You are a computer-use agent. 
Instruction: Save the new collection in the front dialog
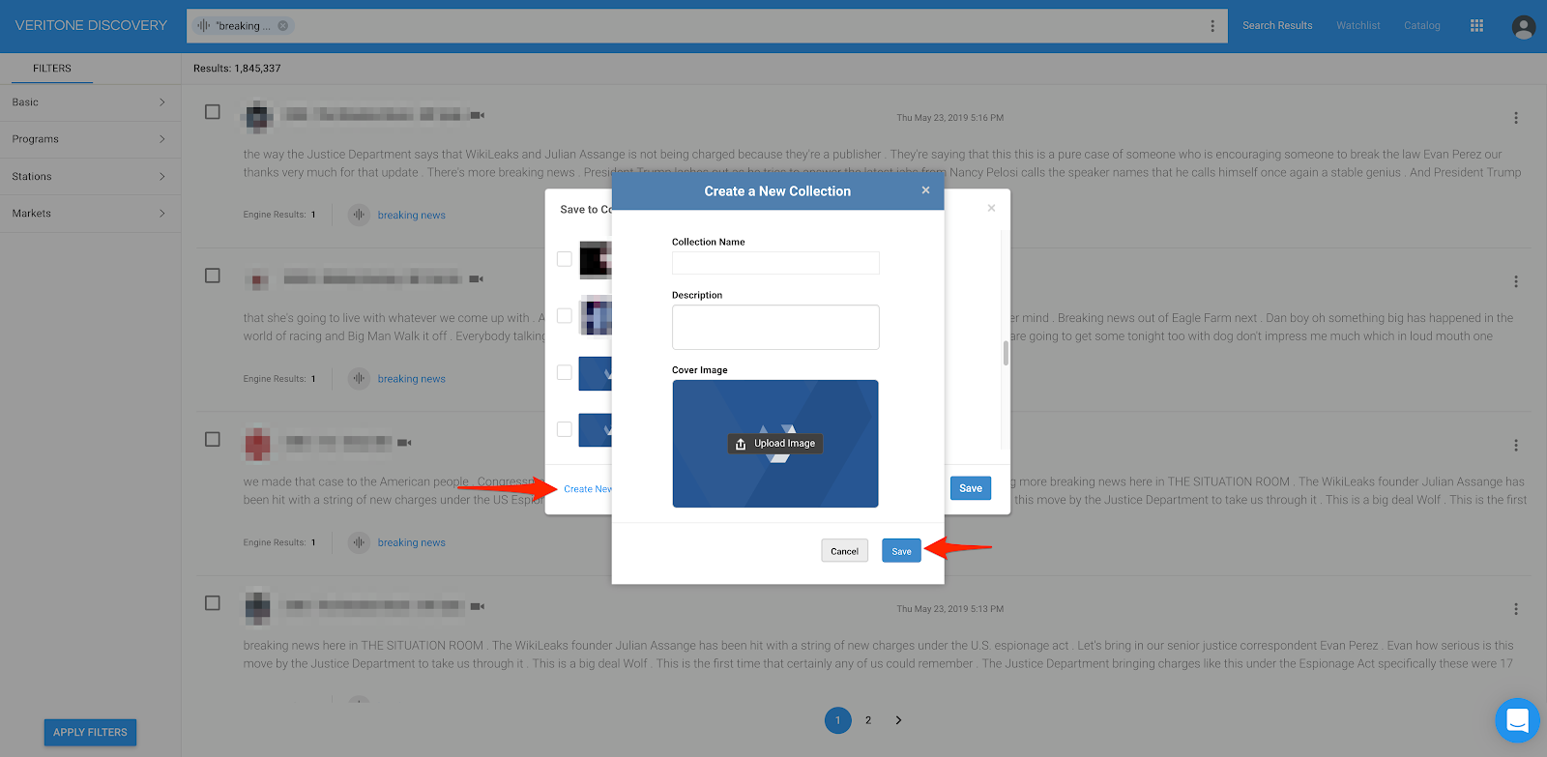click(901, 551)
